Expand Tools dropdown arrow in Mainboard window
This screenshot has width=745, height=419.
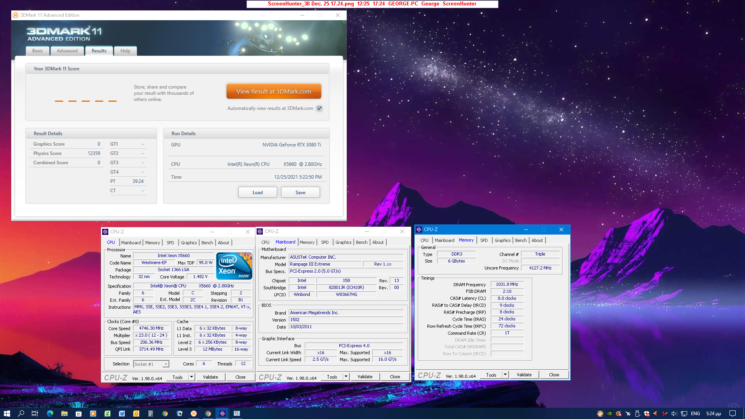[x=346, y=377]
